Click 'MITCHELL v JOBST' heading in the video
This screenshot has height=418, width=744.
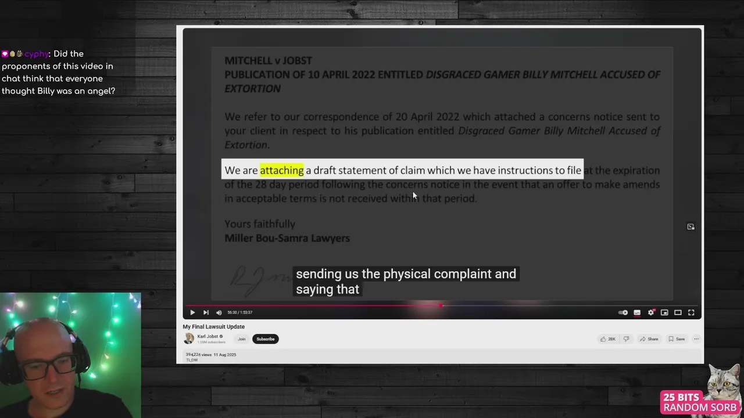(x=269, y=60)
